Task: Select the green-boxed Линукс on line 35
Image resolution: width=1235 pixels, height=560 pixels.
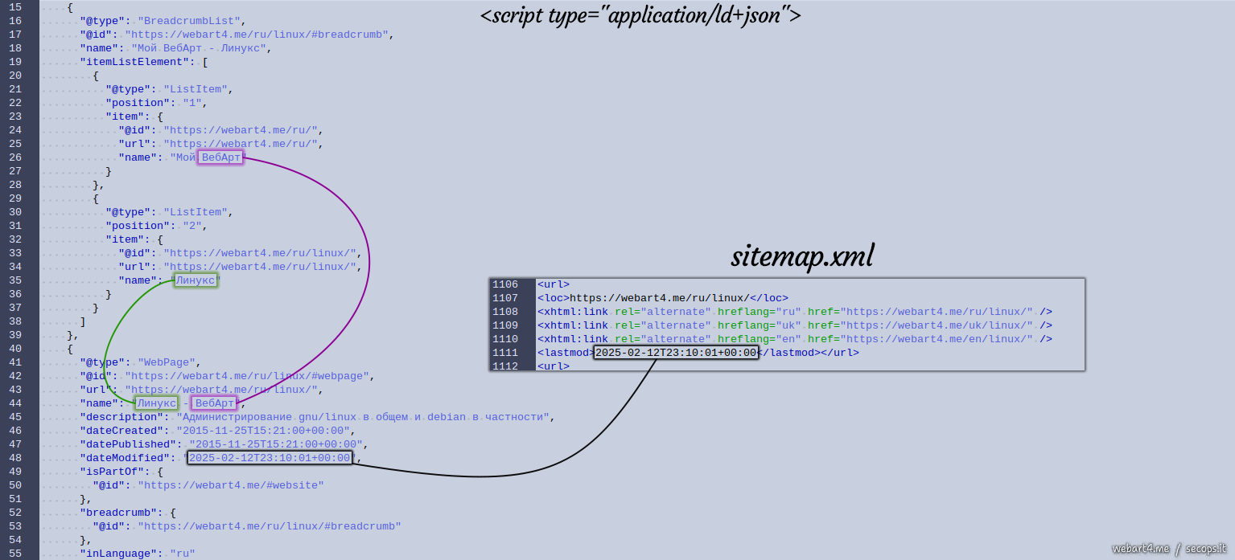Action: [196, 280]
